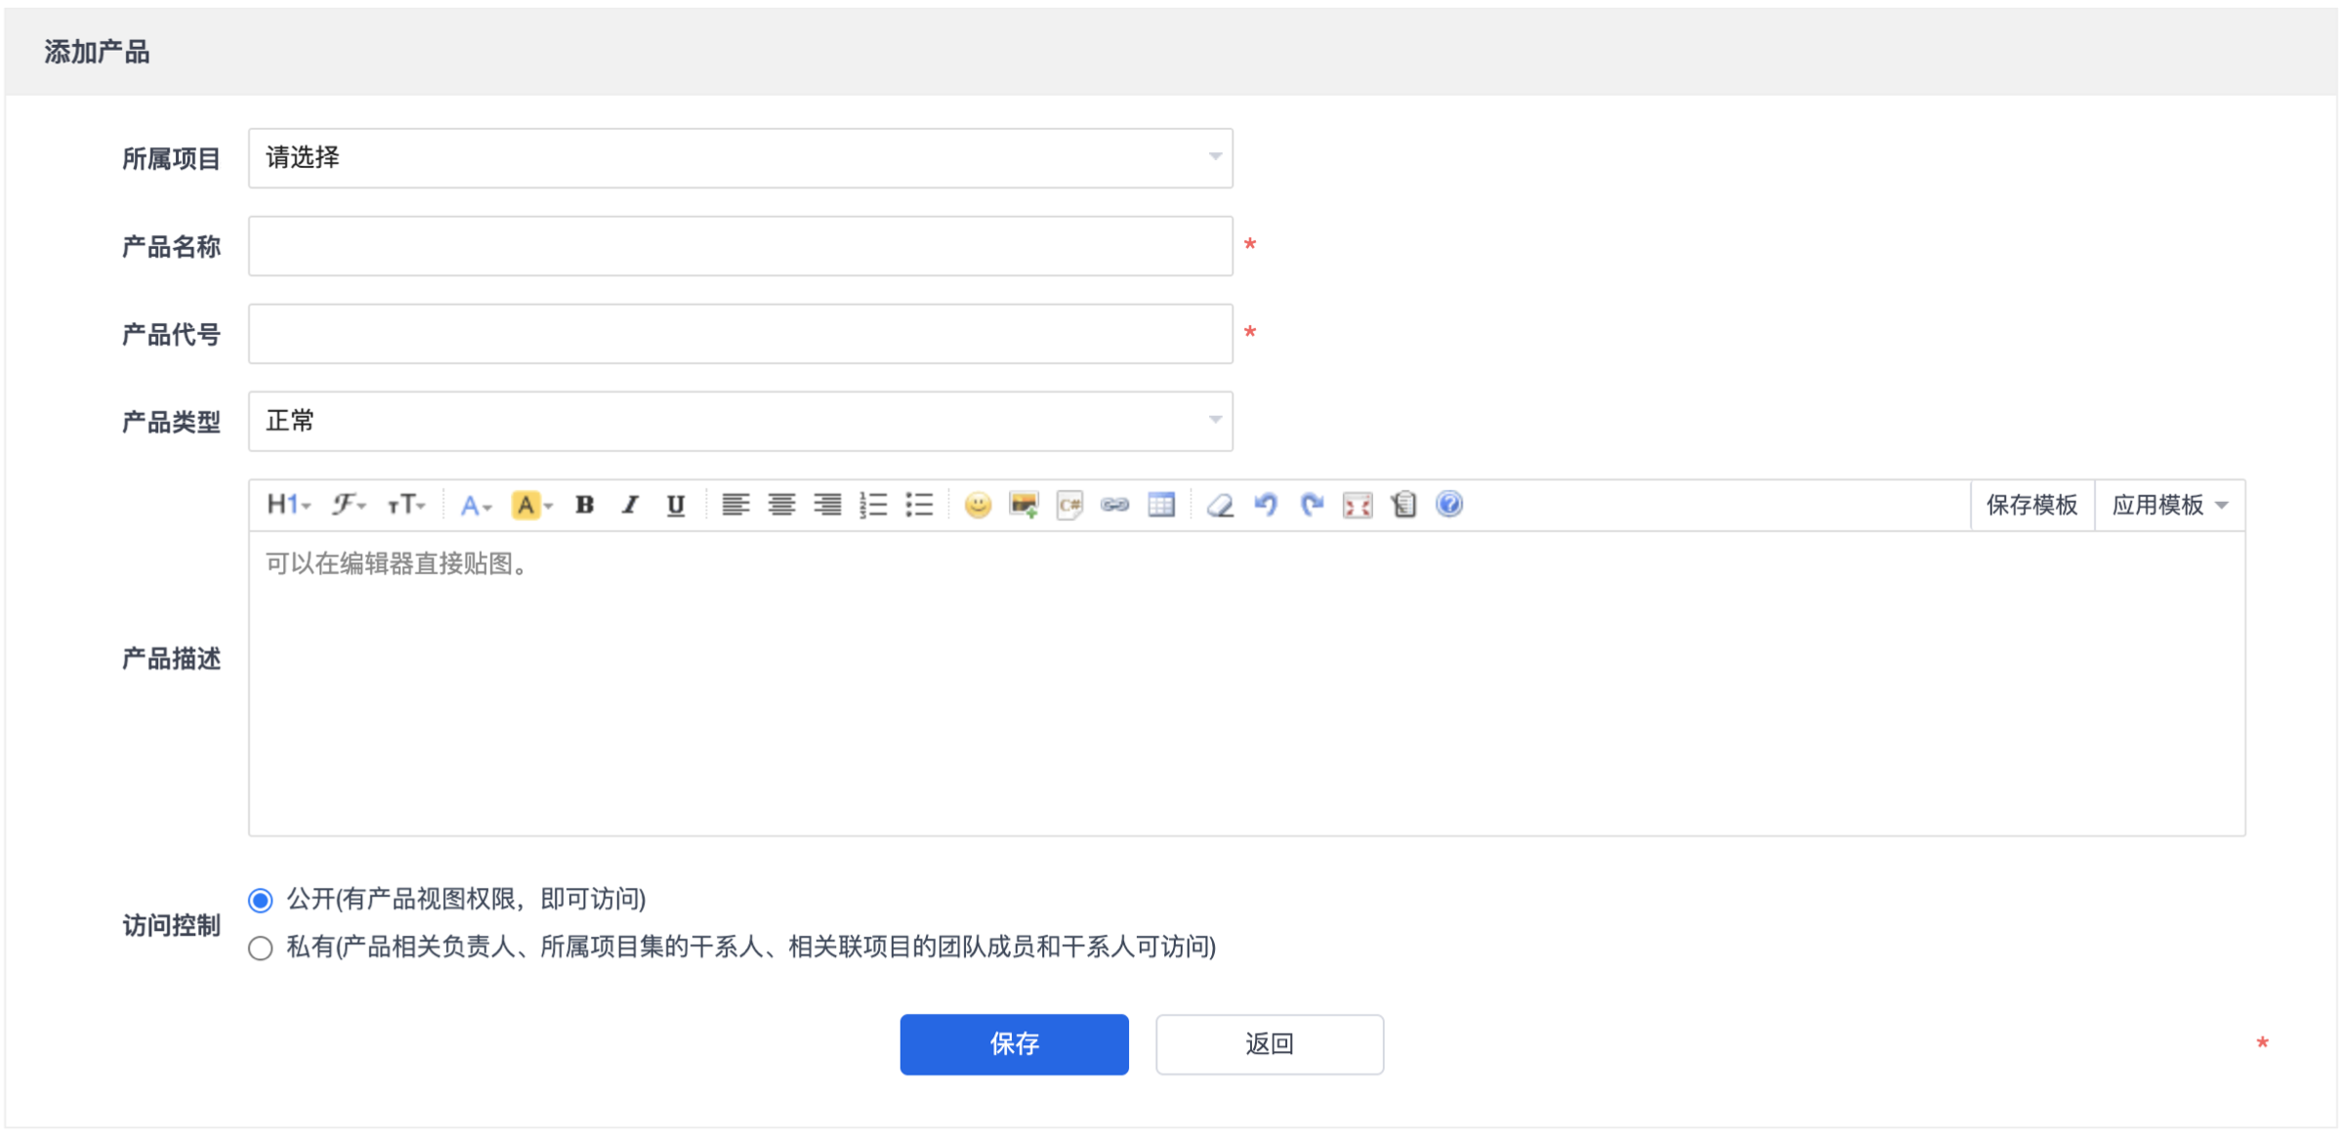The height and width of the screenshot is (1133, 2342).
Task: Click the insert table icon
Action: click(1161, 505)
